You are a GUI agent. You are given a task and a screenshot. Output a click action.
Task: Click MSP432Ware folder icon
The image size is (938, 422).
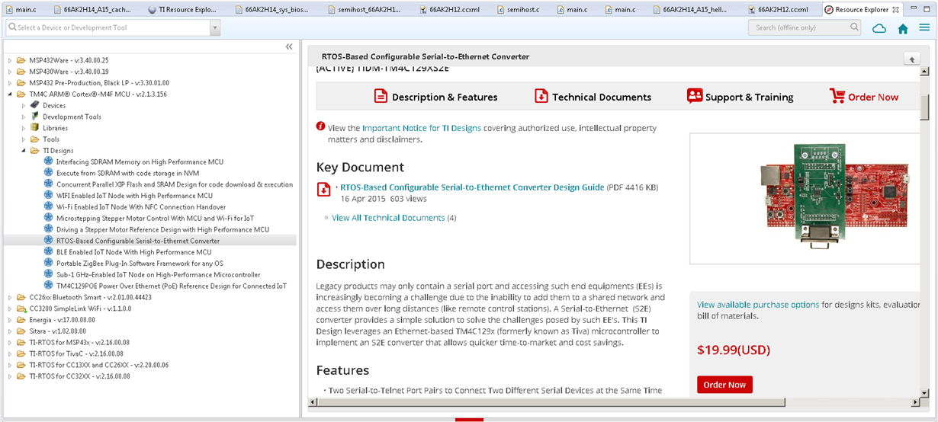point(21,60)
